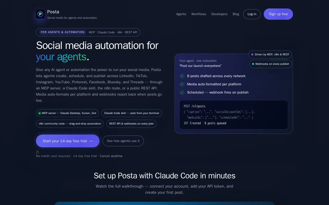329x205 pixels.
Task: Click 'Scheduled — webhook fires on publish' text
Action: [218, 93]
